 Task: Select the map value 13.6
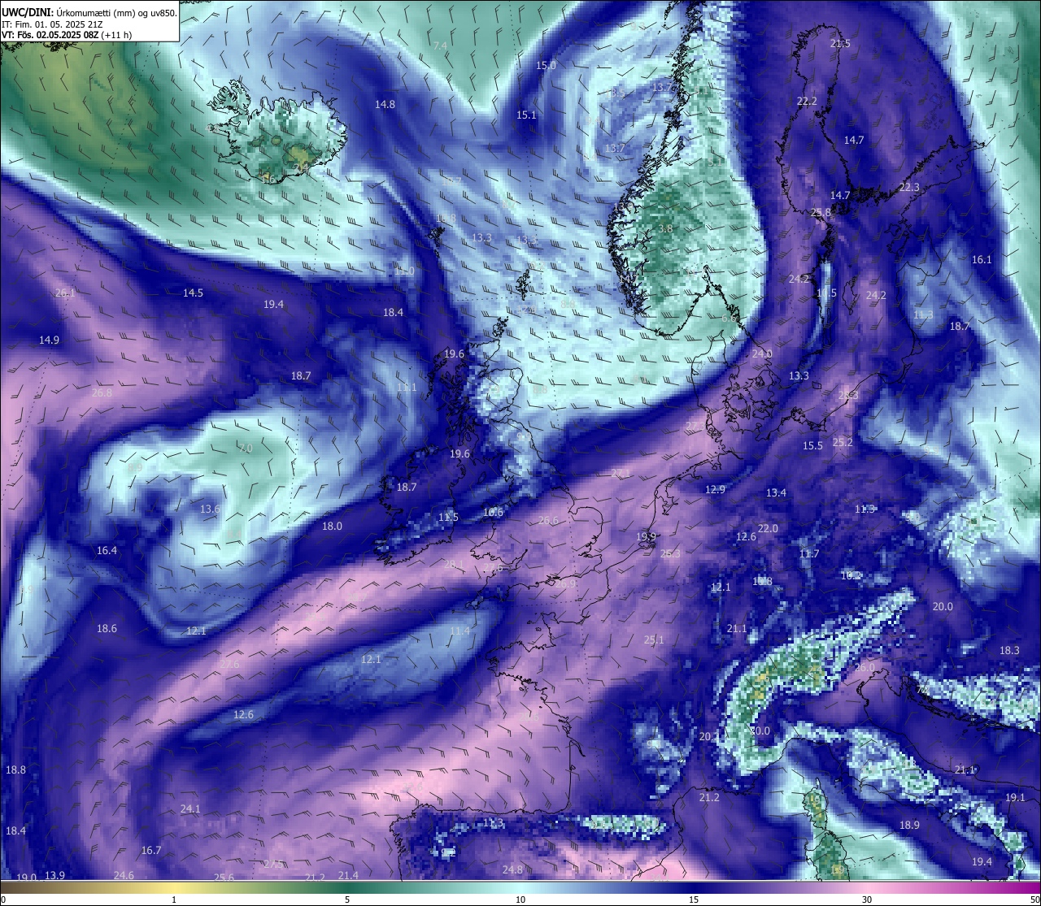[210, 509]
